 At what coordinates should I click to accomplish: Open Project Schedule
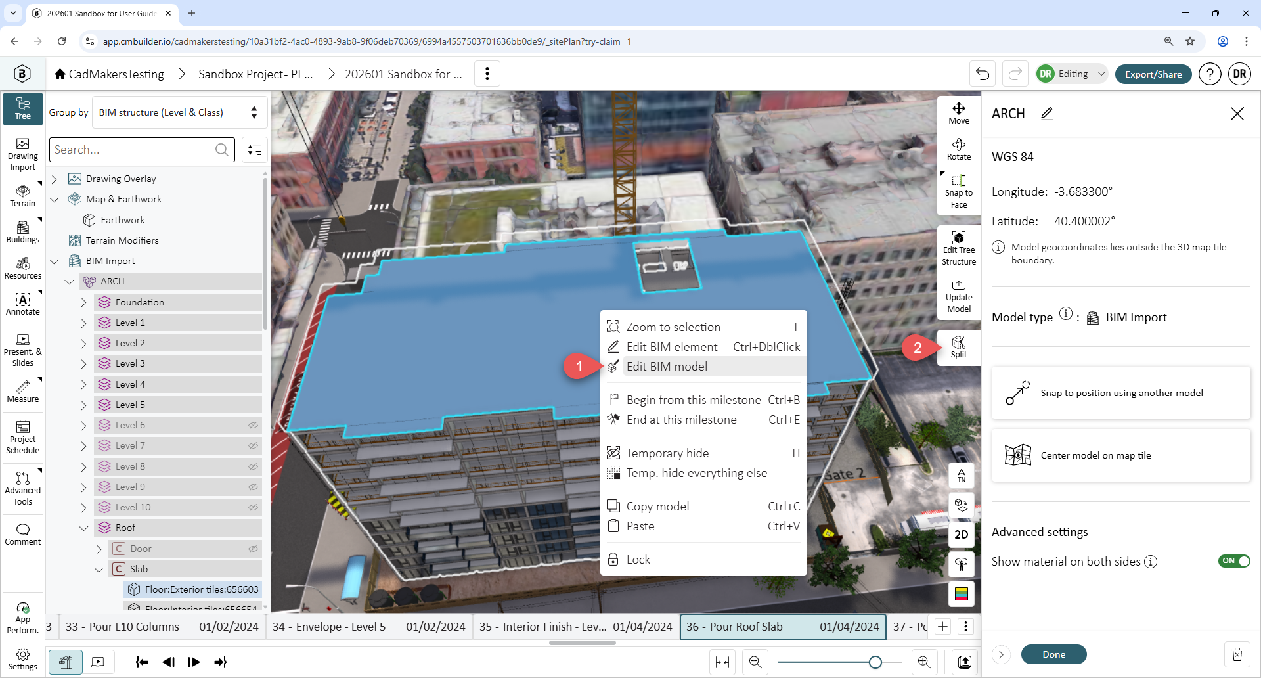[23, 438]
